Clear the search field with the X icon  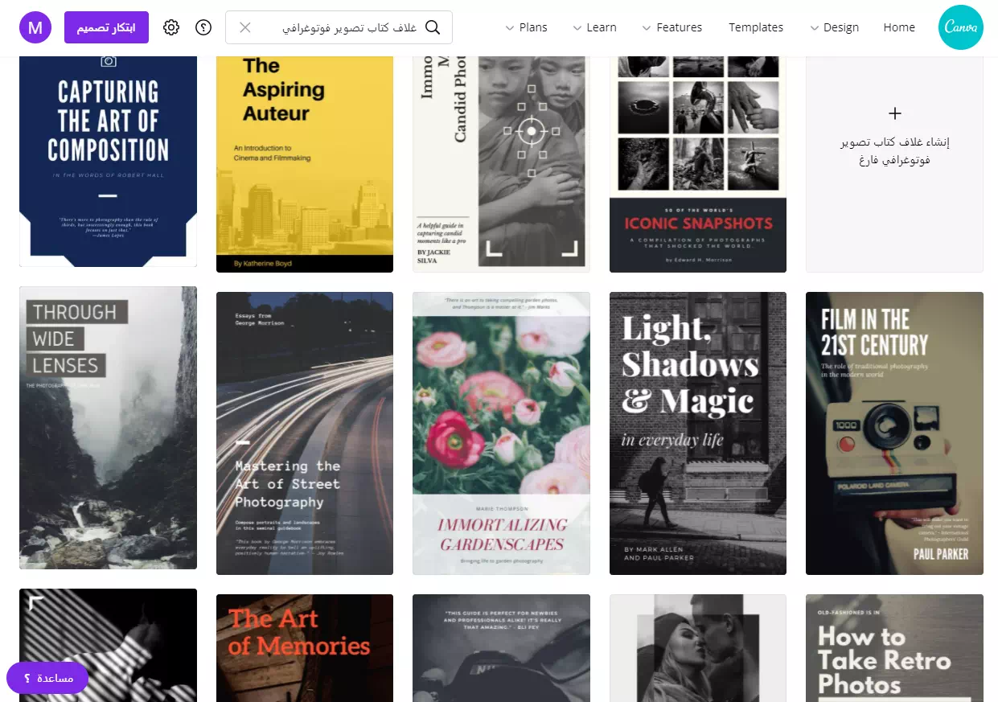245,27
